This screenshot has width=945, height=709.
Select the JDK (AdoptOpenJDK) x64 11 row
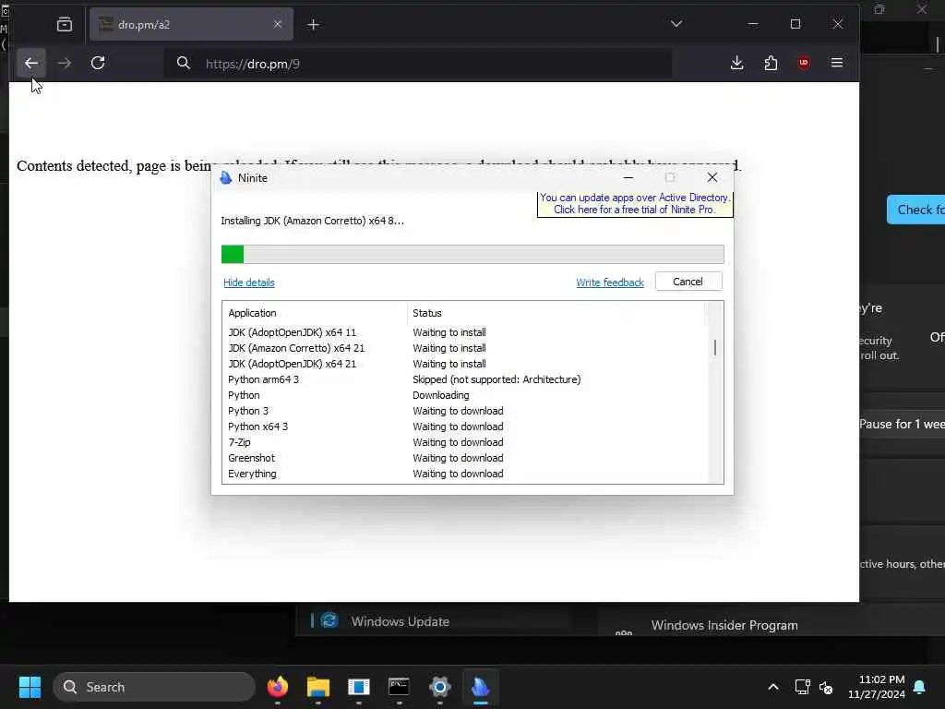pyautogui.click(x=463, y=332)
